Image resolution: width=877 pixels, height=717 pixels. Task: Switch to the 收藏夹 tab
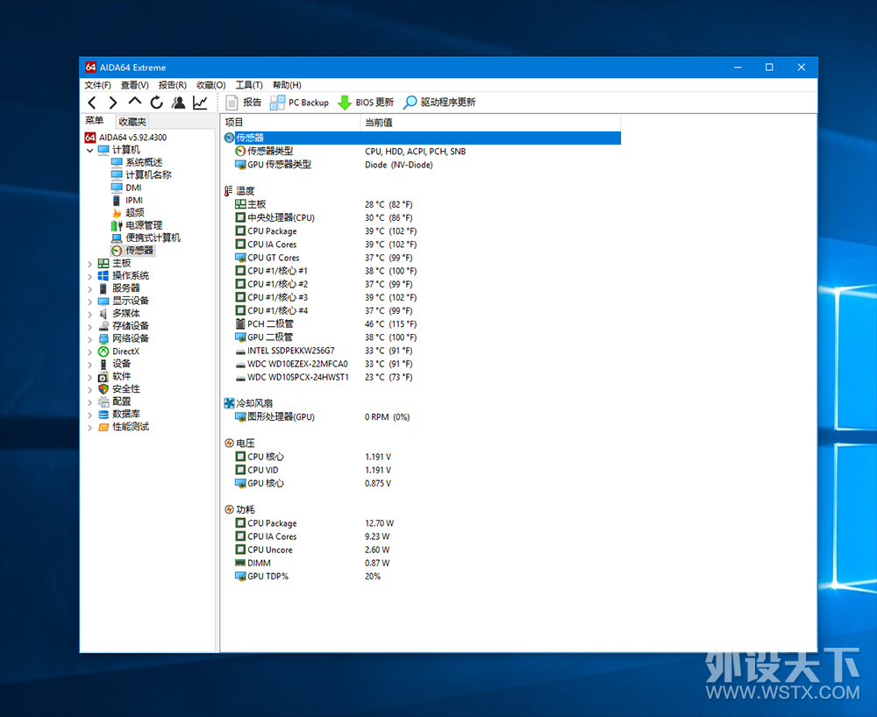(x=132, y=122)
